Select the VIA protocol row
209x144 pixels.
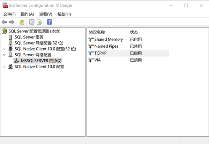click(x=128, y=60)
